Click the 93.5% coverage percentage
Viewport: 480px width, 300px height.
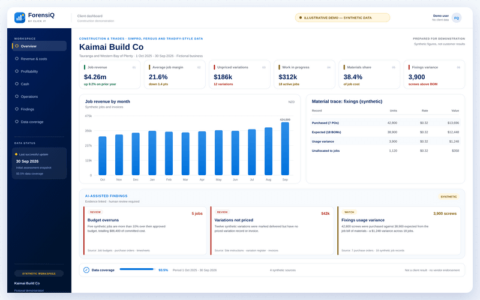[x=163, y=270]
